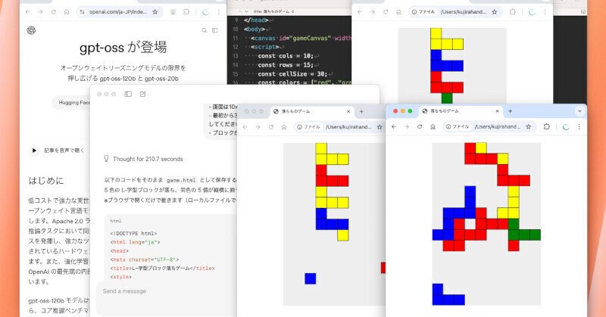Open the tab search dropdown in the front browser
The height and width of the screenshot is (317, 606).
[579, 110]
